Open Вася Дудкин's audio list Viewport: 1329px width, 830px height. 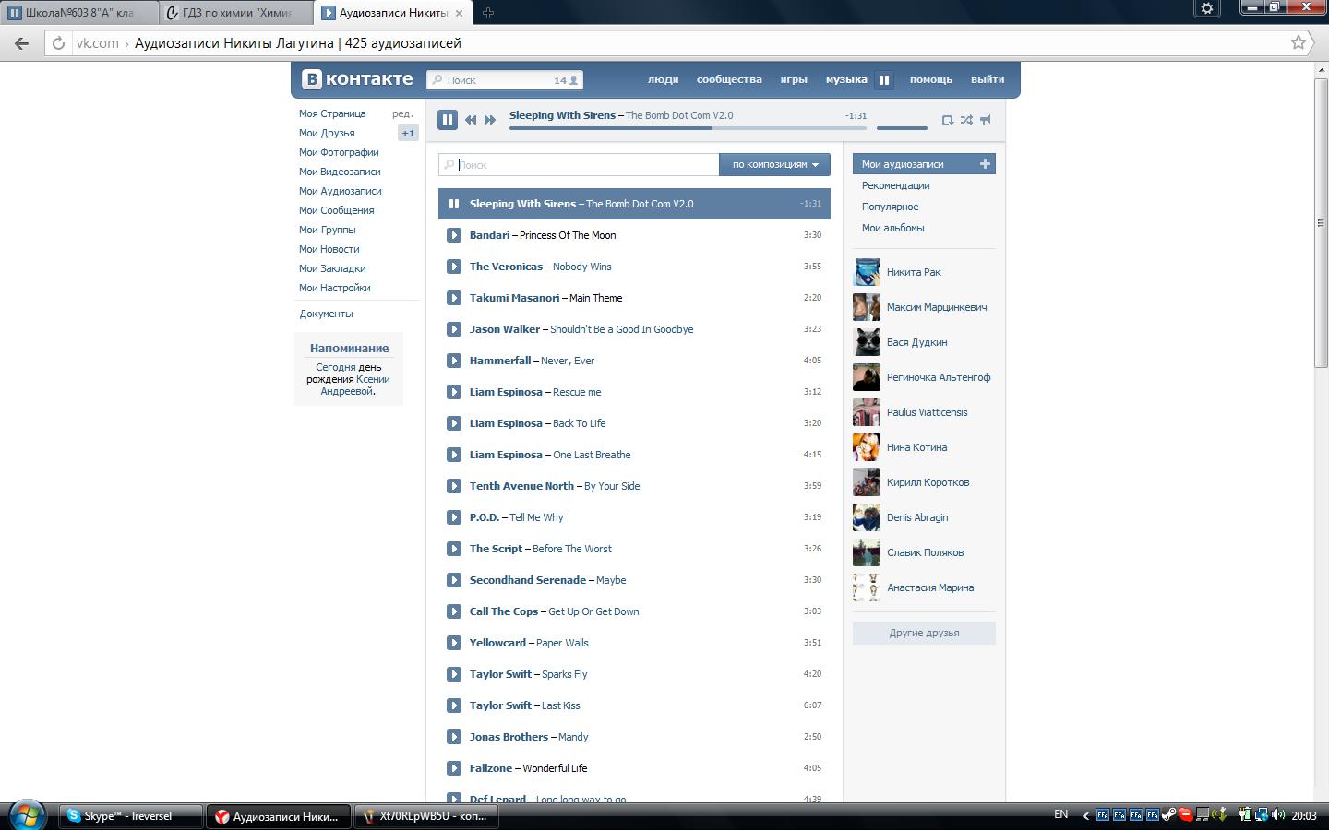(916, 342)
